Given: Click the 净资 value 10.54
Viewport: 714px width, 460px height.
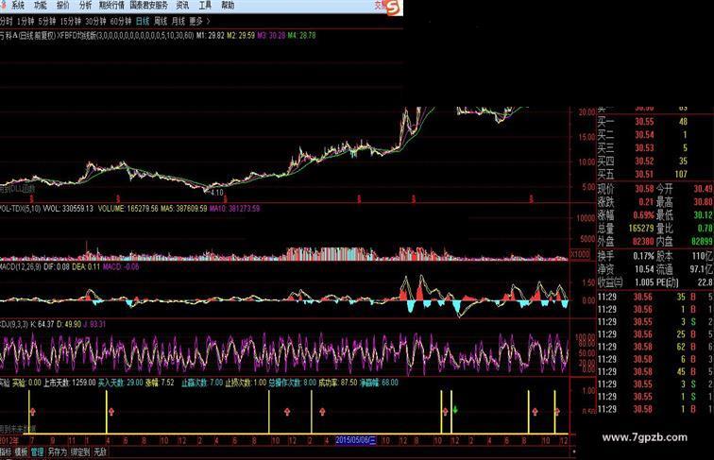Looking at the screenshot, I should (x=644, y=269).
